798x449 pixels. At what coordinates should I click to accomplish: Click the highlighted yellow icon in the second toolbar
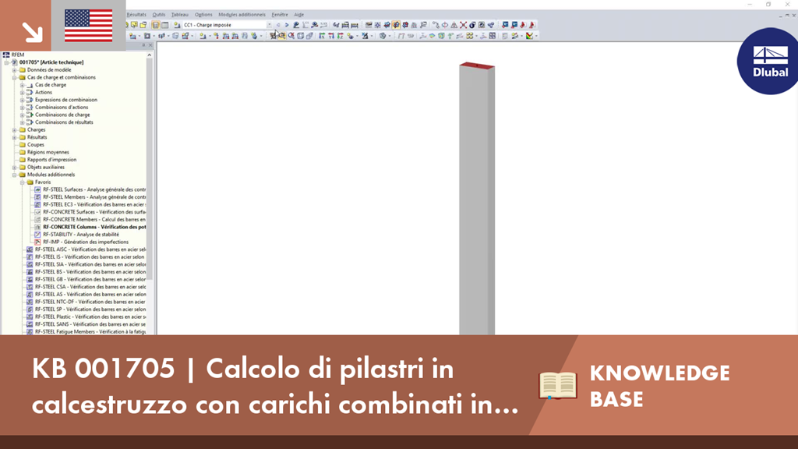[x=281, y=36]
